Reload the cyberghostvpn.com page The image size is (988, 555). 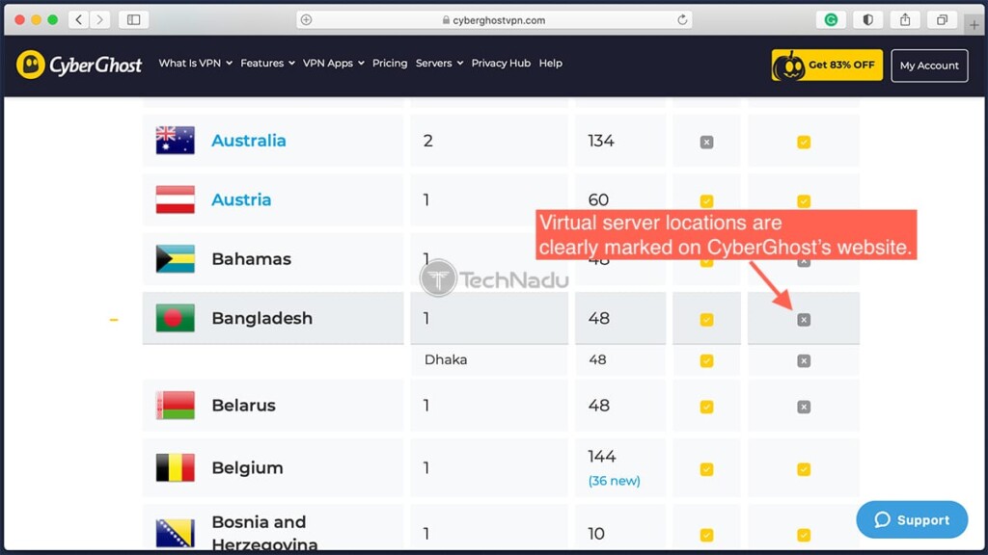pyautogui.click(x=682, y=20)
